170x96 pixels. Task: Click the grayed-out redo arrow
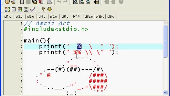coord(65,2)
